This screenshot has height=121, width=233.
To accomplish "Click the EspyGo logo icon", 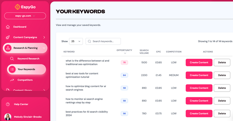I will tap(17, 7).
